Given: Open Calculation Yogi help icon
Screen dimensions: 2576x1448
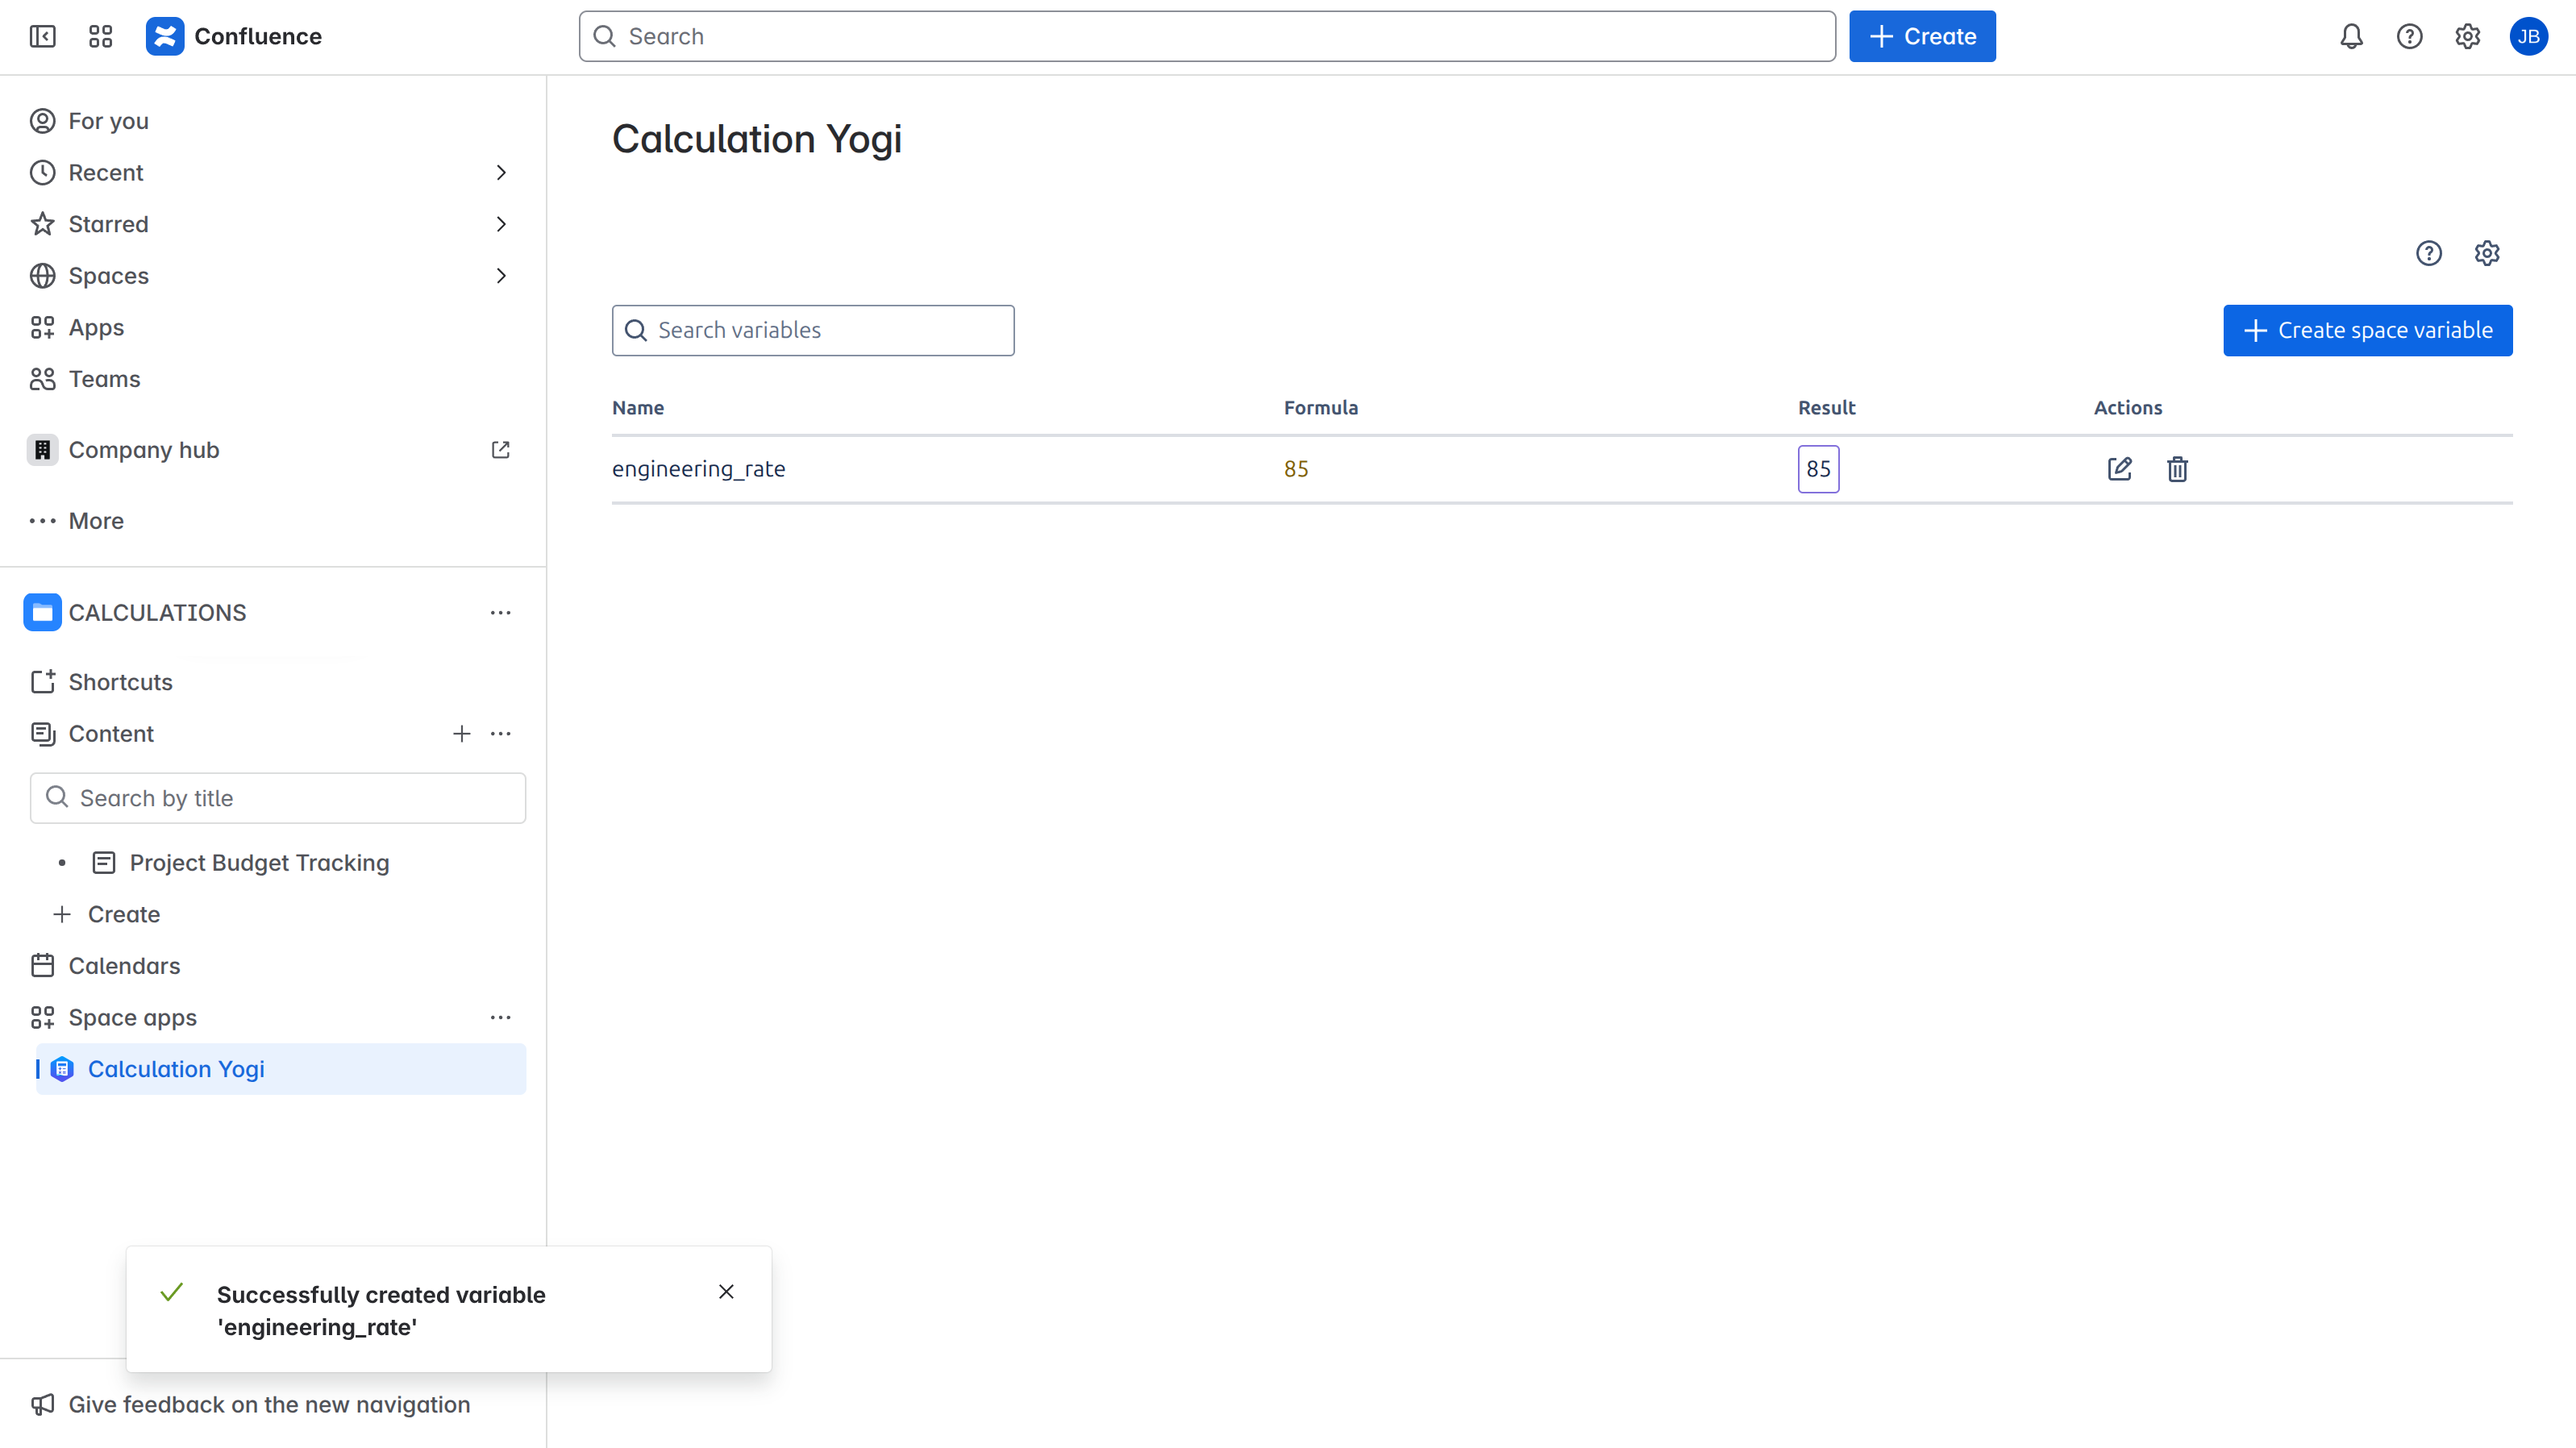Looking at the screenshot, I should (2428, 253).
